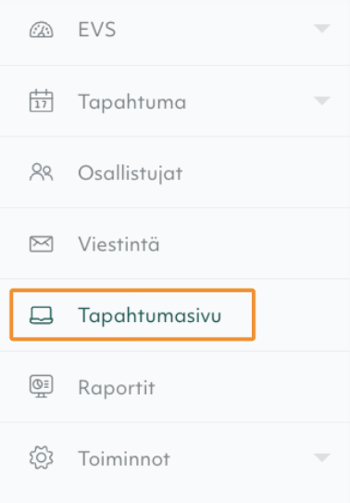Open the Raportit section

[x=175, y=387]
